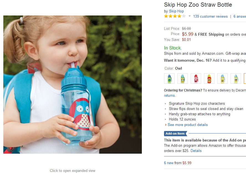Expand See more product details
The image size is (246, 173).
(x=188, y=125)
